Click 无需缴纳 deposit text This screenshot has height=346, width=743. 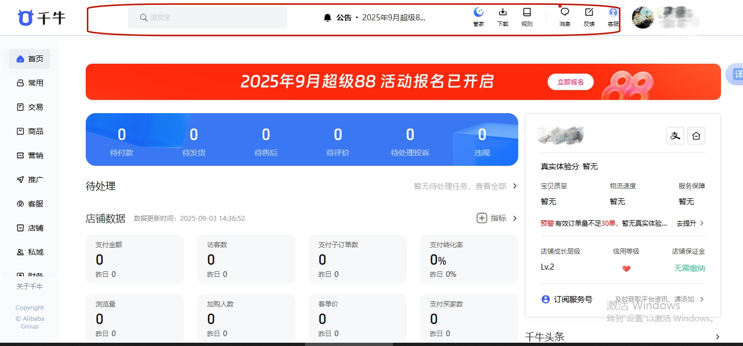point(690,268)
